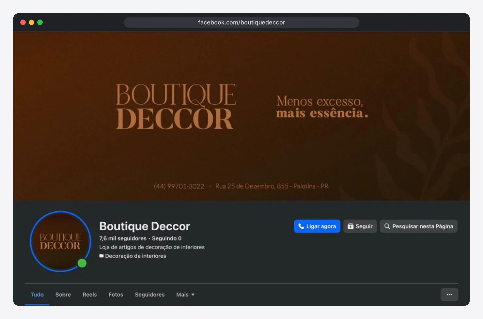483x319 pixels.
Task: Click the green online status dot
Action: click(82, 263)
